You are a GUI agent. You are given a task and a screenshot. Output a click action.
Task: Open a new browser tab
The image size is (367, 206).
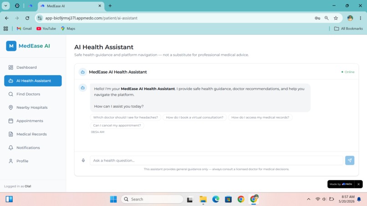(110, 6)
